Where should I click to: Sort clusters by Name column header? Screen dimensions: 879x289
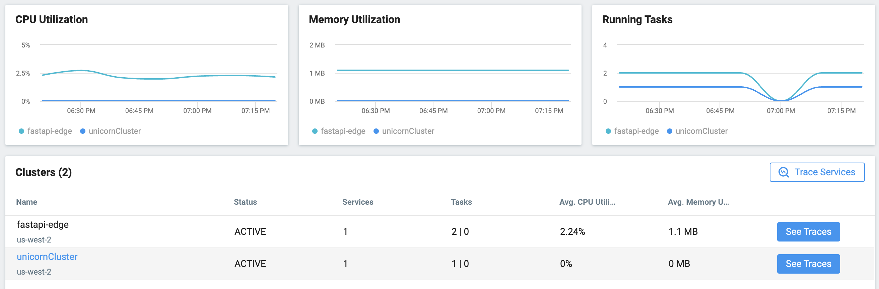coord(26,202)
